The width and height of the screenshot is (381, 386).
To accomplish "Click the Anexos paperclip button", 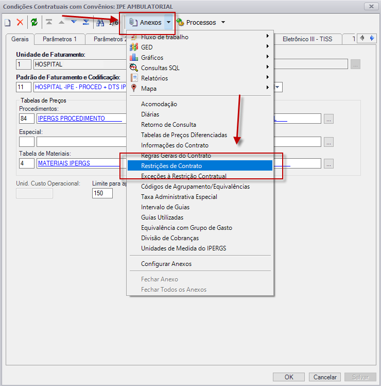I will point(146,22).
